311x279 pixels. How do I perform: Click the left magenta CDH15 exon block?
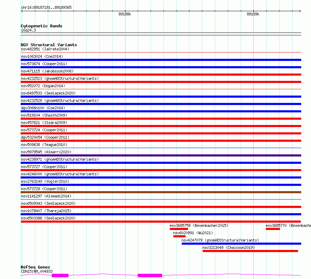click(60, 275)
